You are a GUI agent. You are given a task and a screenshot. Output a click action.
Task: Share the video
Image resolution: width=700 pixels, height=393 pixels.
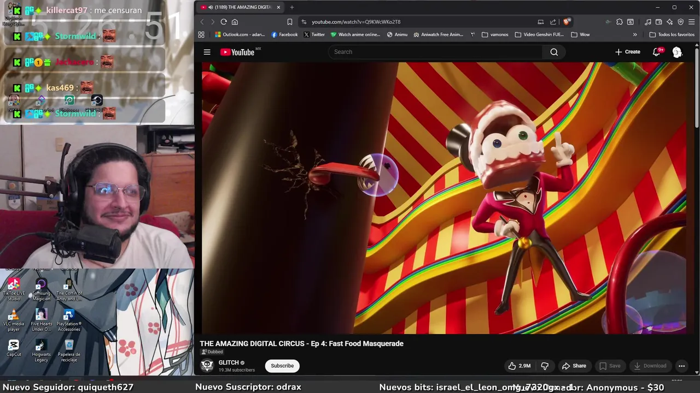[x=574, y=366]
